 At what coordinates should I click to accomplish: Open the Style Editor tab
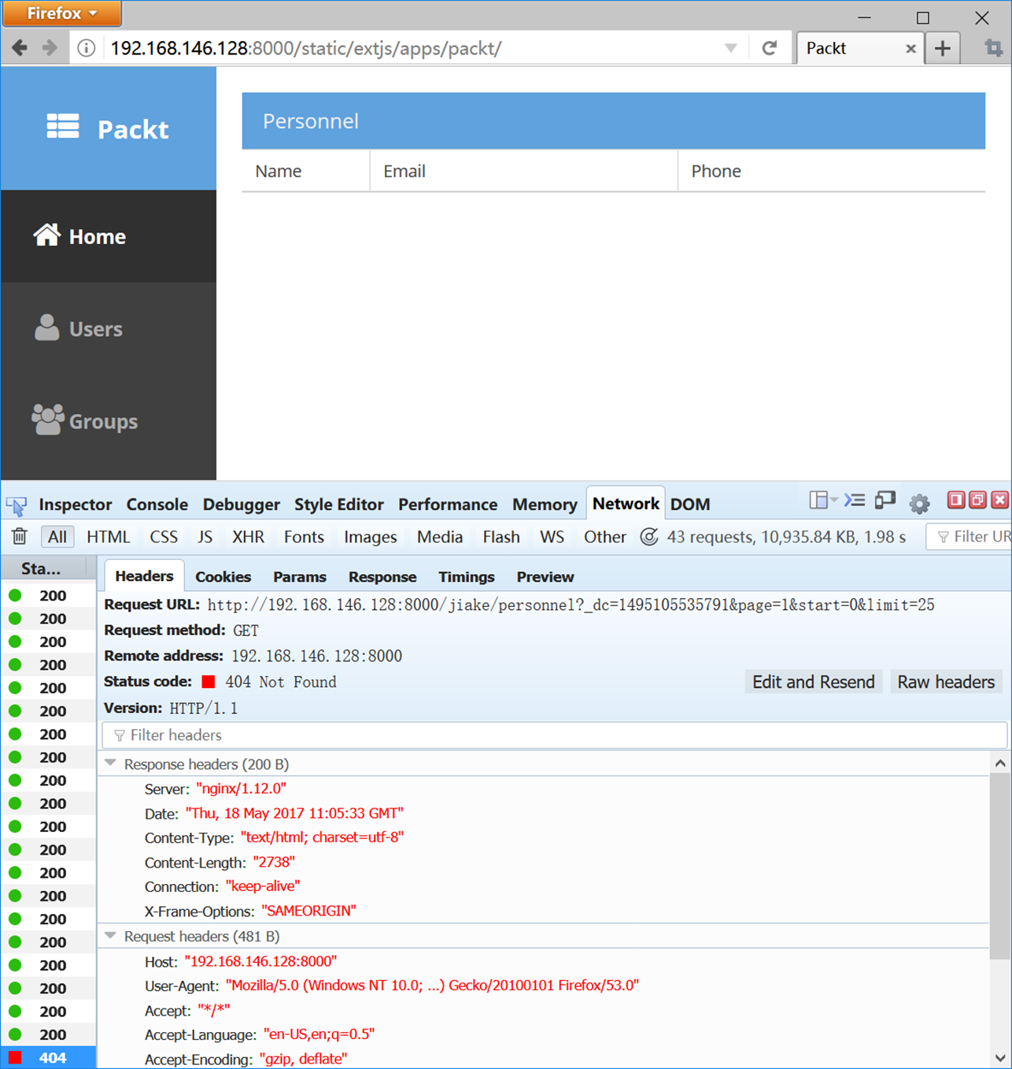coord(339,505)
